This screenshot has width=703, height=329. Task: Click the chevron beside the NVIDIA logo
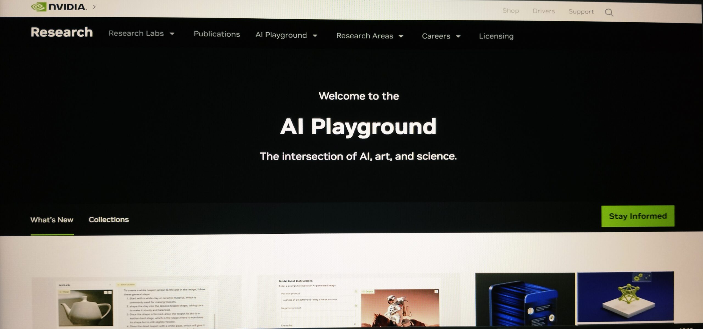tap(94, 7)
